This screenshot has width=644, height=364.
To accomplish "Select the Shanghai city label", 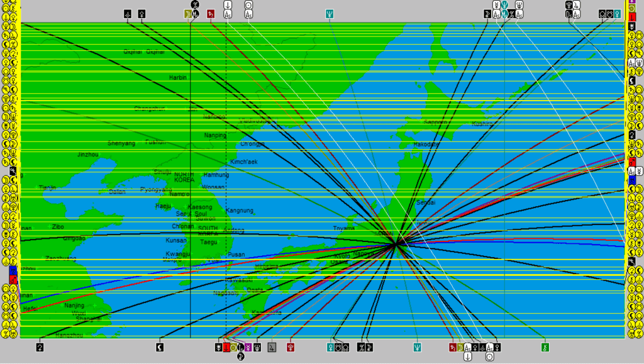I will pyautogui.click(x=89, y=319).
